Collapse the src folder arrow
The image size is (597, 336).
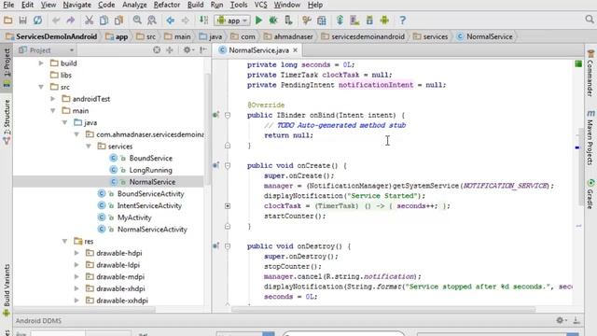(41, 87)
